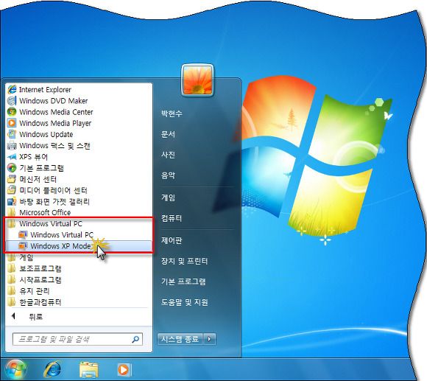Open Internet Explorer from the taskbar
Screen dimensions: 427x381
pyautogui.click(x=52, y=369)
